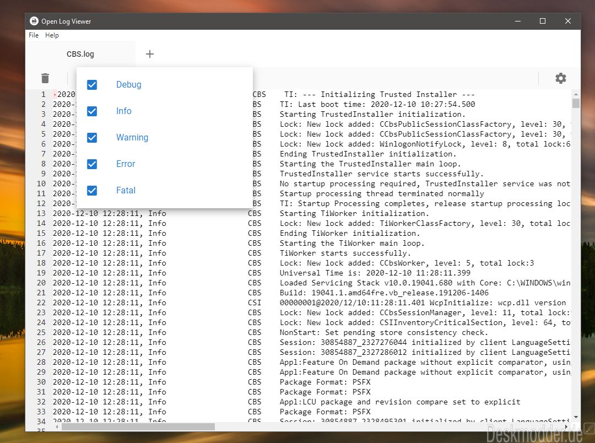Select "Appl:Feature On Demand" message on line 29
Viewport: 595px width, 443px height.
click(425, 371)
